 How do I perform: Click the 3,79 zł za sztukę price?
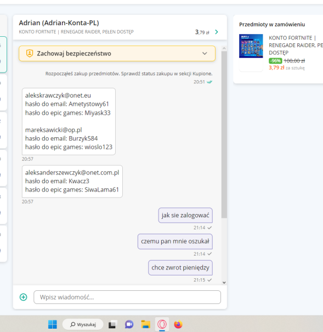[x=287, y=67]
